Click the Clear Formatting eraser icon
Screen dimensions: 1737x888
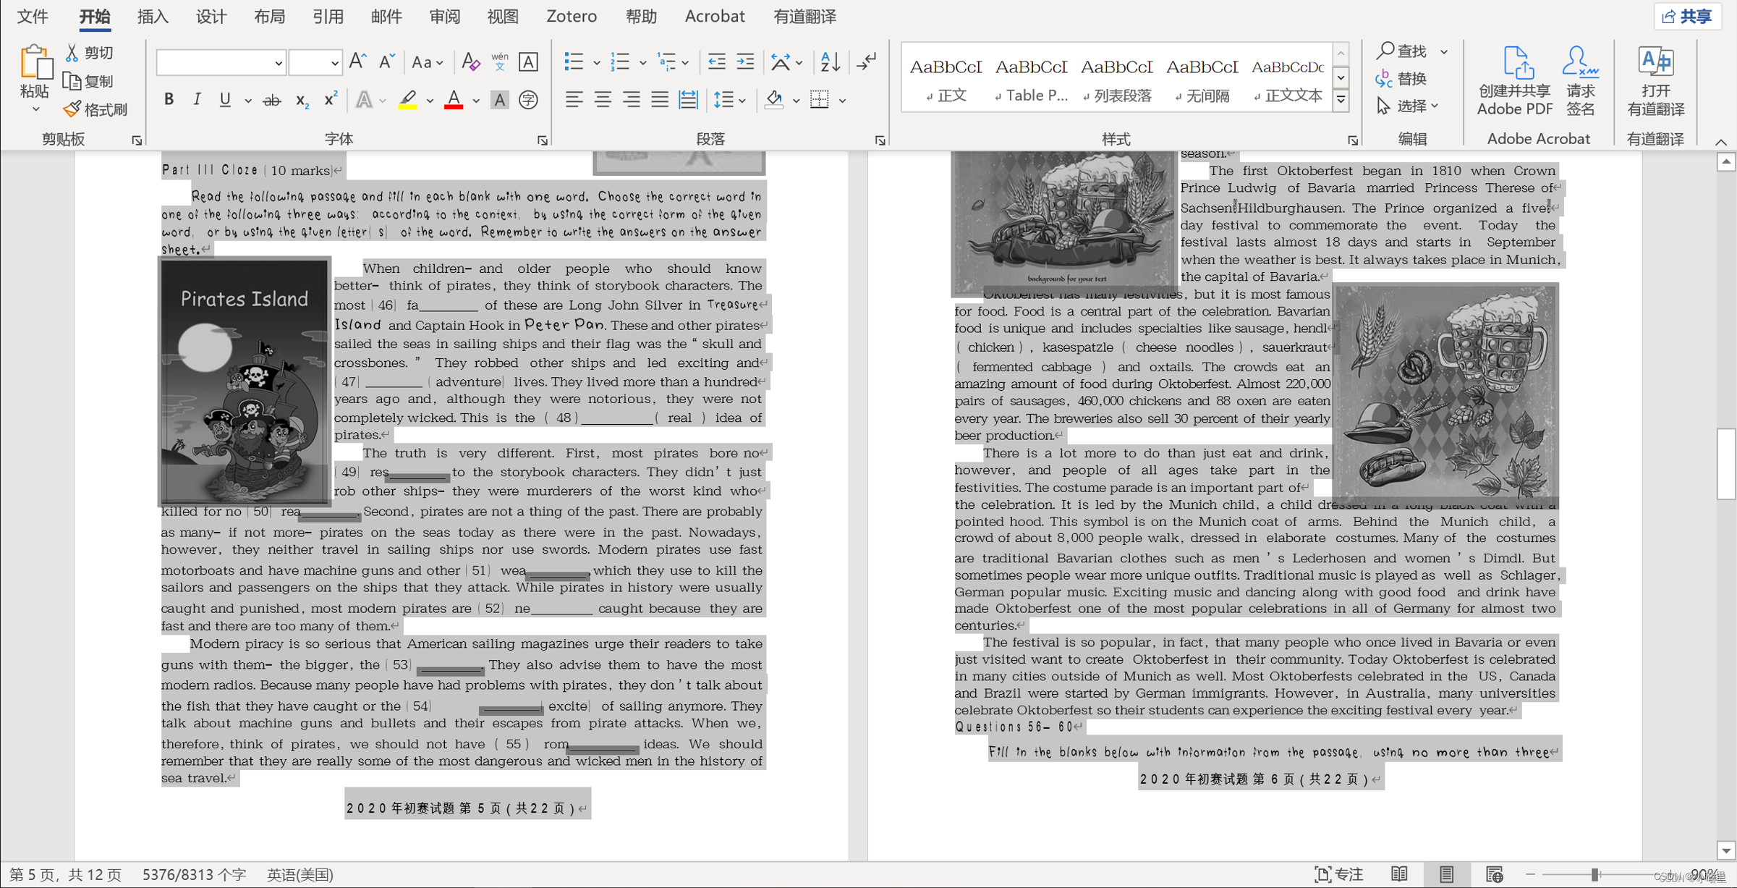470,62
